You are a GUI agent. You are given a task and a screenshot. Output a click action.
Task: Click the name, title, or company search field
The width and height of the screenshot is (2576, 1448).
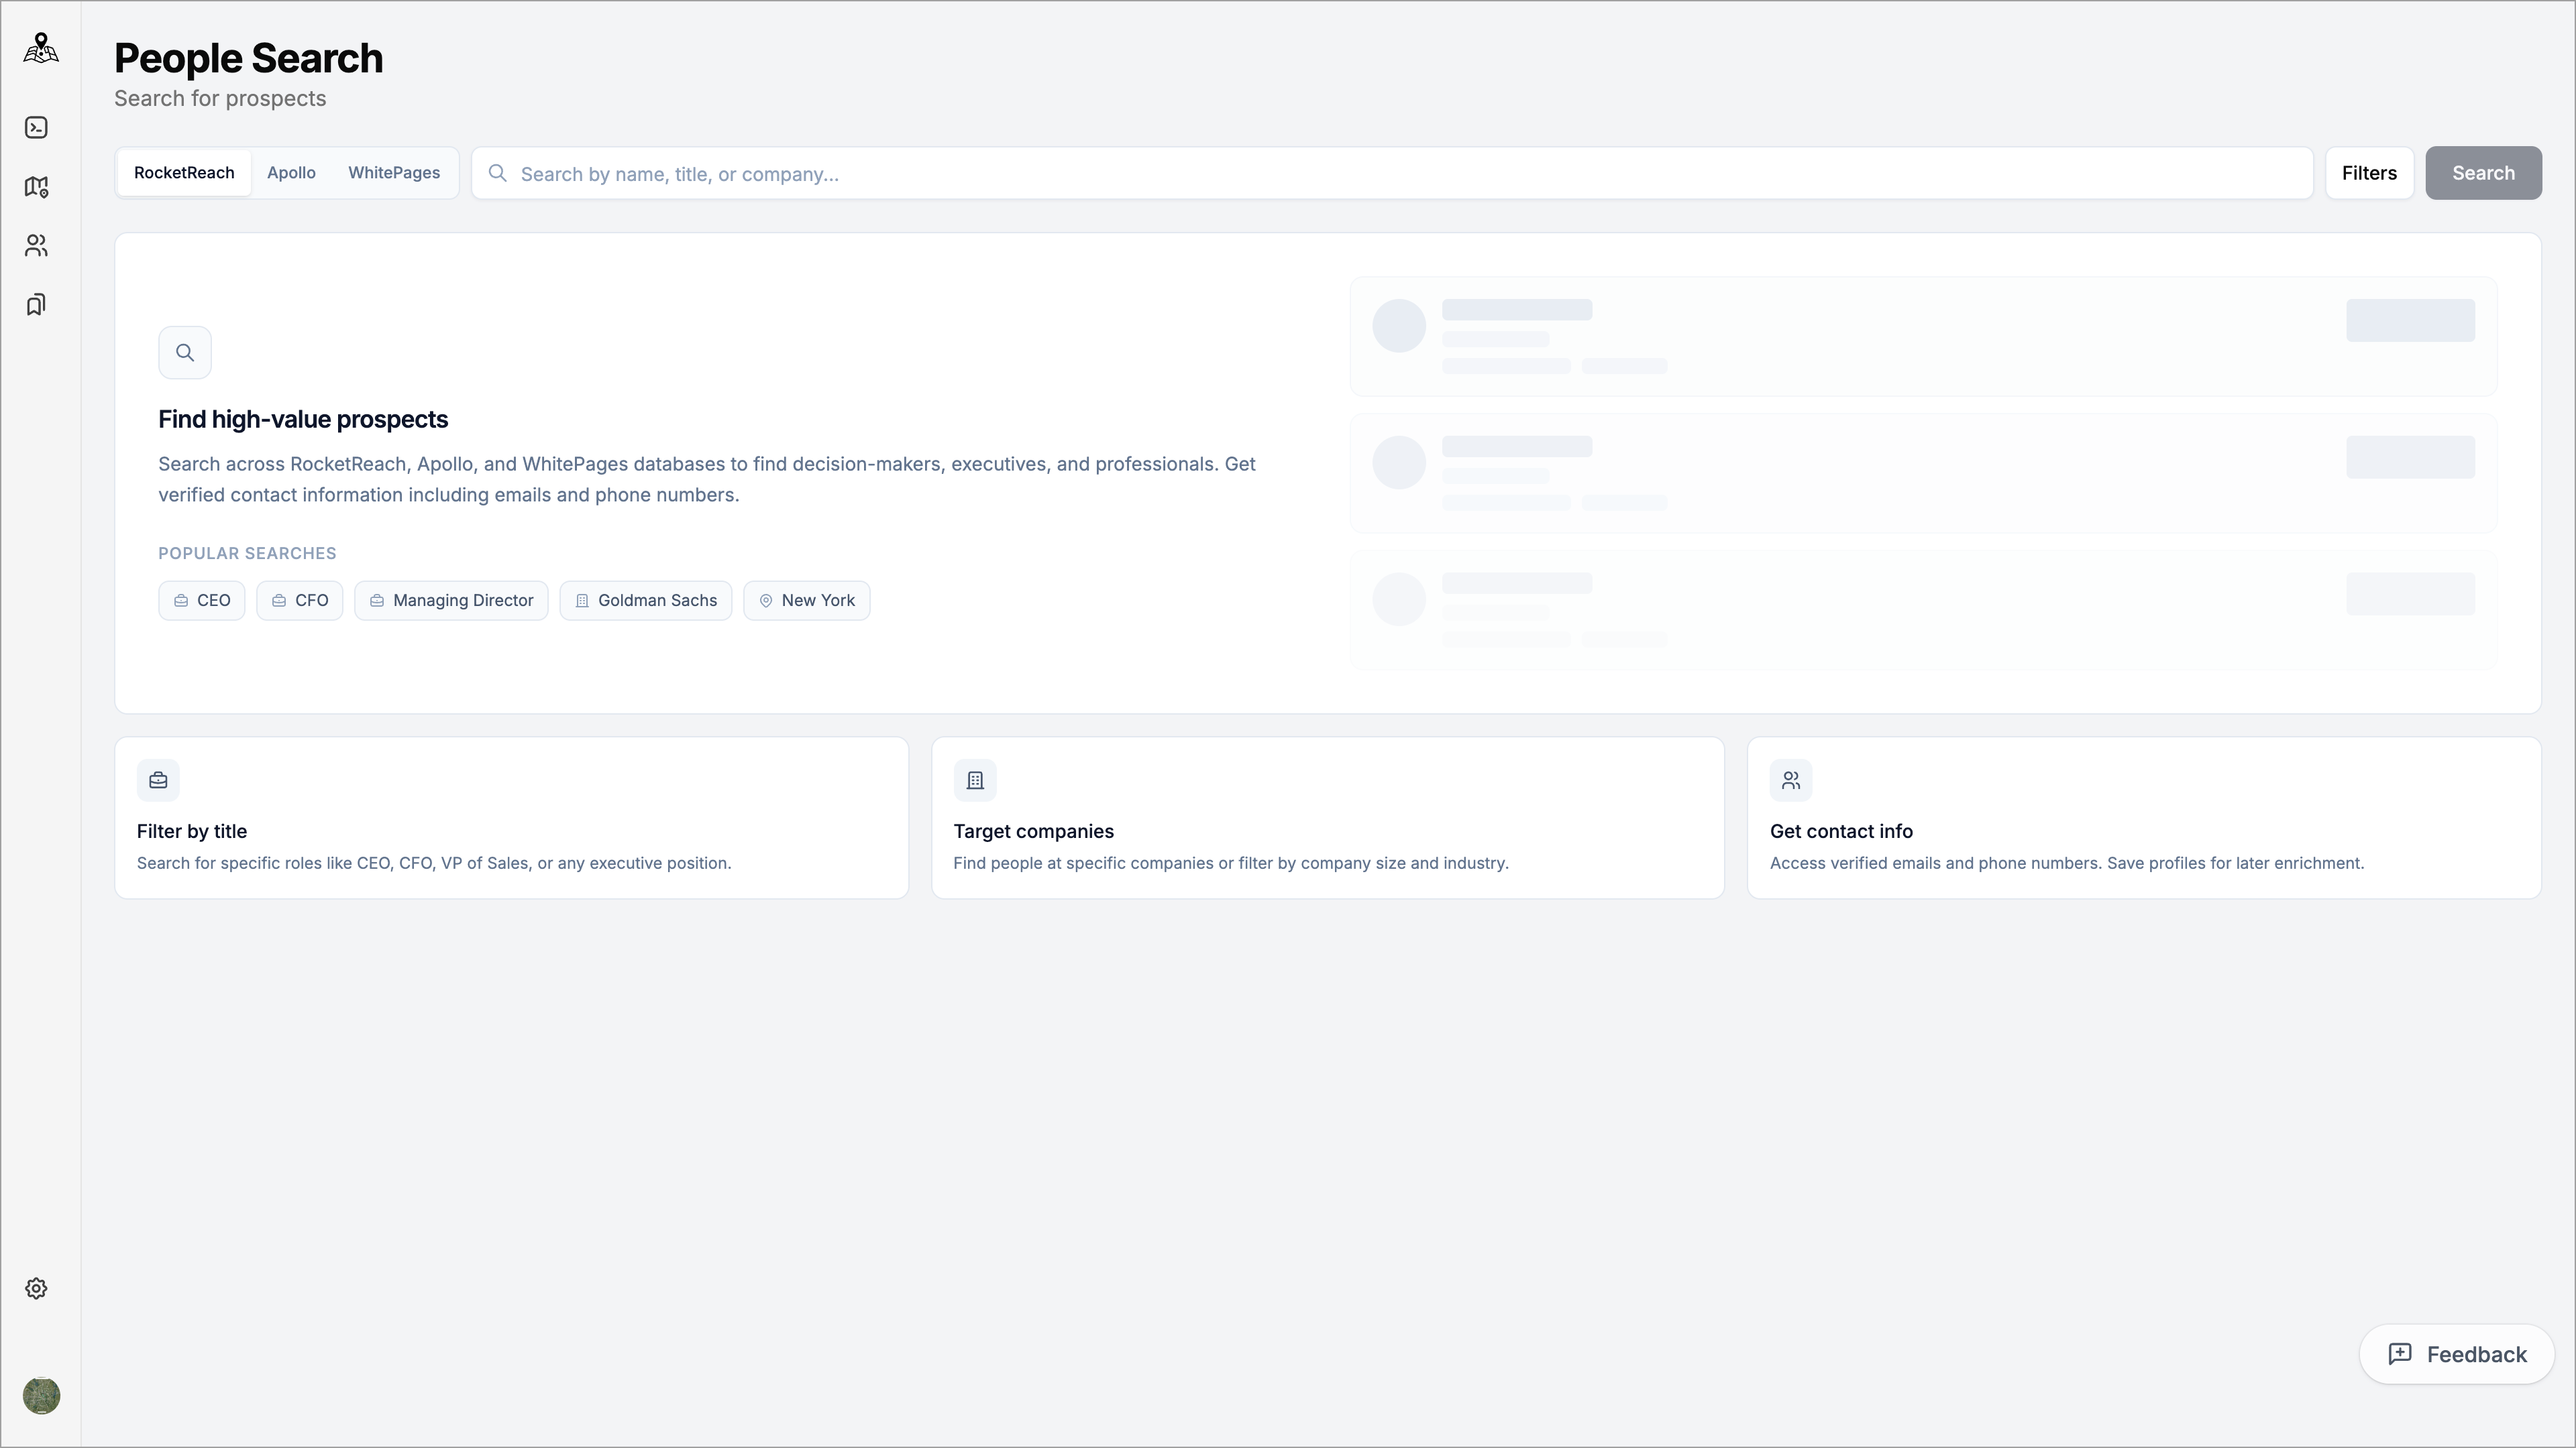tap(1400, 174)
